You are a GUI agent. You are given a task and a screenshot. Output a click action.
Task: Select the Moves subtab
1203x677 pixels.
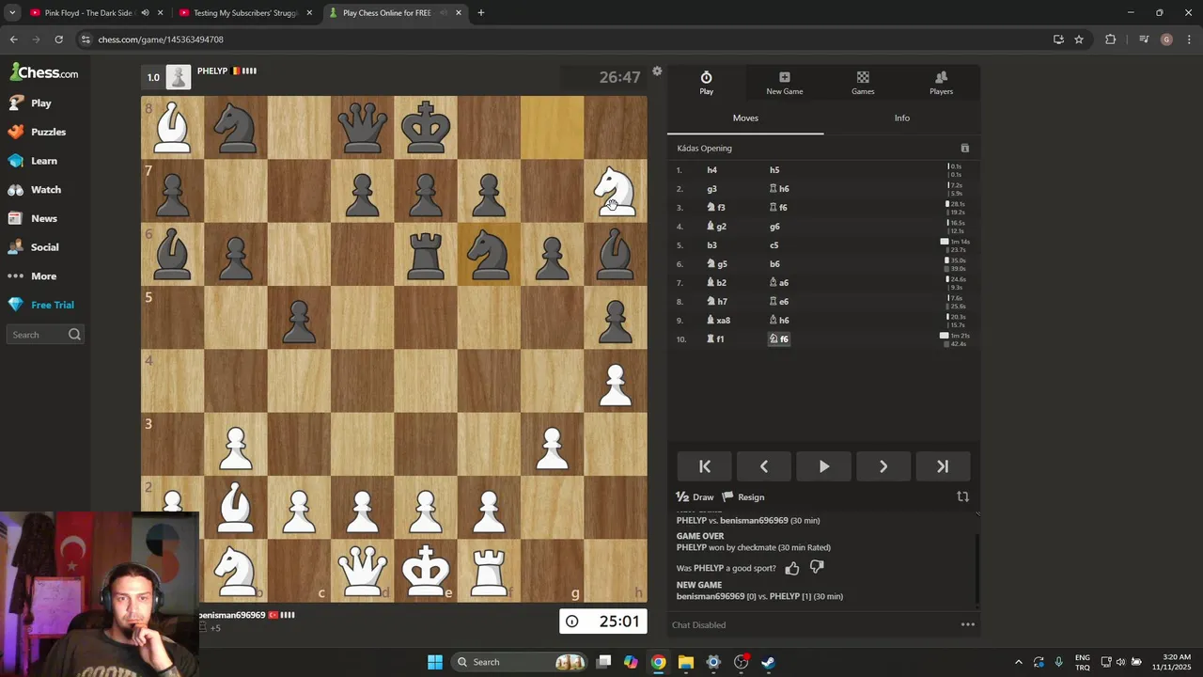pyautogui.click(x=745, y=118)
